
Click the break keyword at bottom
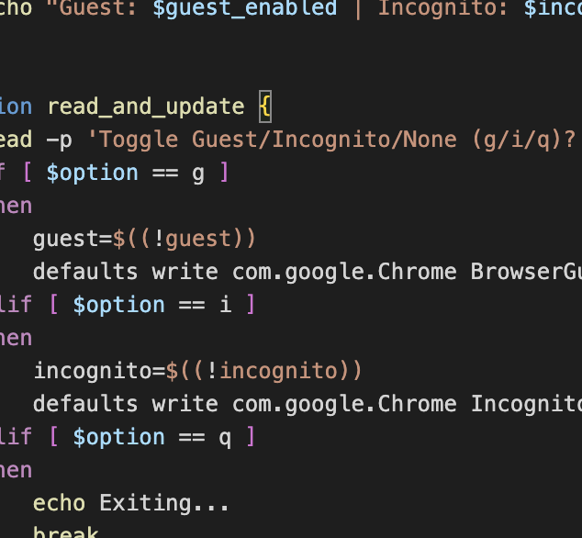point(66,532)
